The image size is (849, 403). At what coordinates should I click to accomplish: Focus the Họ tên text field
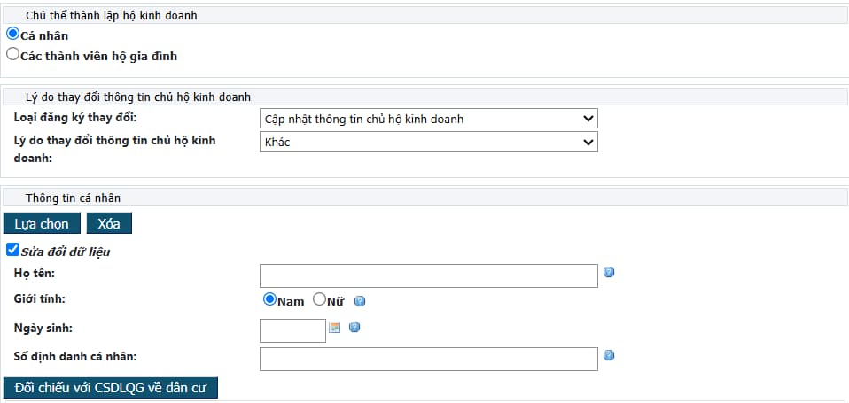pyautogui.click(x=429, y=275)
